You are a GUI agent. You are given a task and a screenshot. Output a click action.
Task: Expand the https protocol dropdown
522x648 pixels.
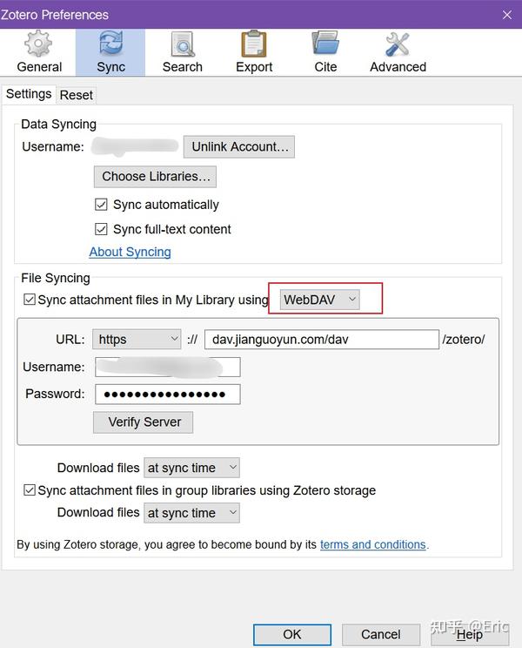pyautogui.click(x=137, y=339)
